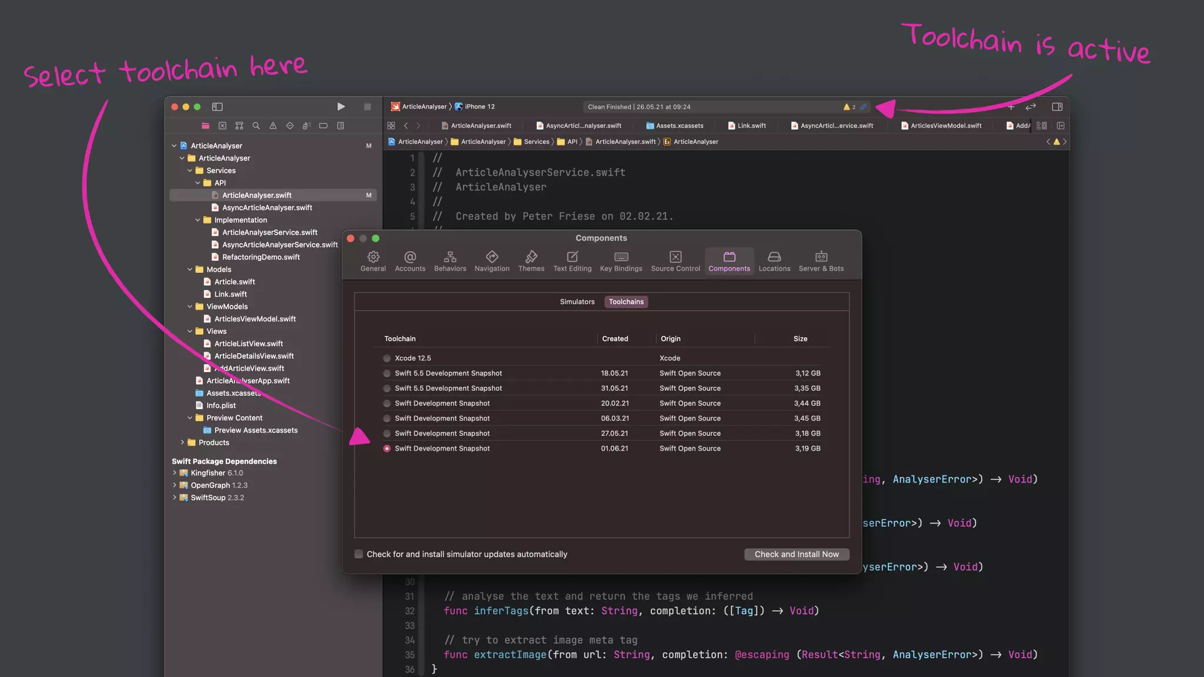Viewport: 1204px width, 677px height.
Task: Open the Report navigator
Action: 340,126
